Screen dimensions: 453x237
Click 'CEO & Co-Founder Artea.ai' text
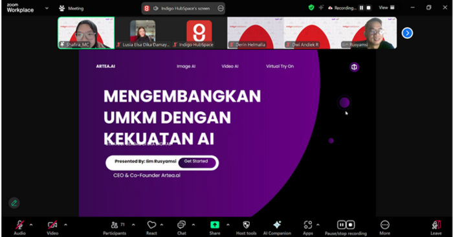click(147, 175)
